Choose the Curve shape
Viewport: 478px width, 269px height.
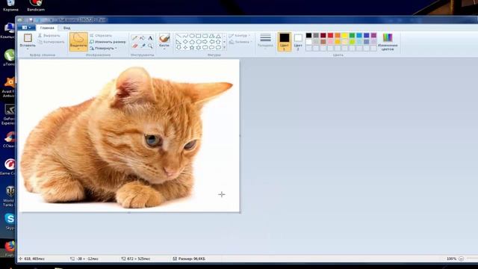click(x=185, y=36)
